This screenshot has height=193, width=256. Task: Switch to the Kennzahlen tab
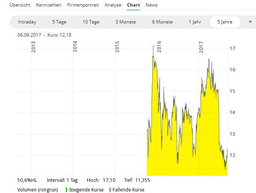49,5
